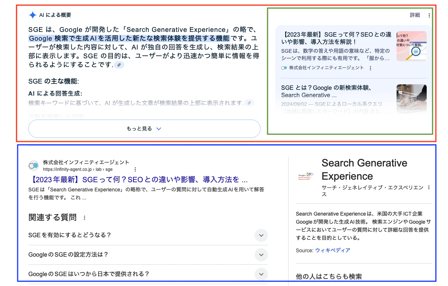Screen dimensions: 448x286
Task: Click the https://infinity-agent.co.jp › lab › sge URL text
Action: (x=78, y=169)
